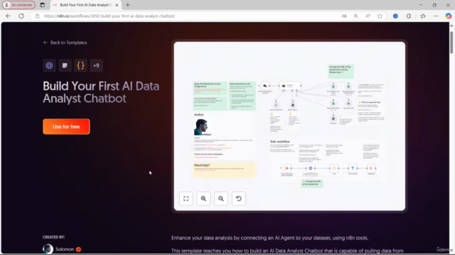Open a new browser tab

[128, 5]
